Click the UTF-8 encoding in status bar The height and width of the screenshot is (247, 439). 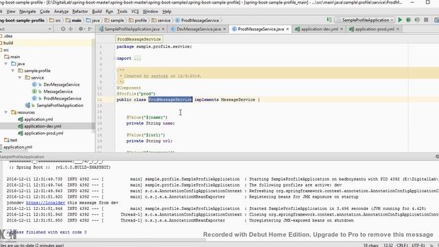(x=418, y=245)
